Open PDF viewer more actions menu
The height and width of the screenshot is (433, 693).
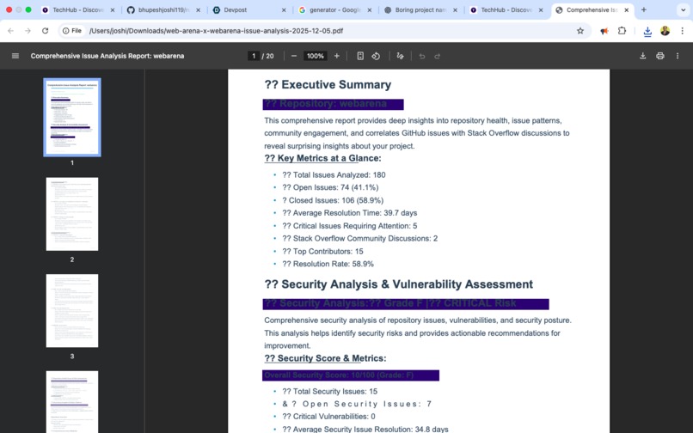coord(678,56)
